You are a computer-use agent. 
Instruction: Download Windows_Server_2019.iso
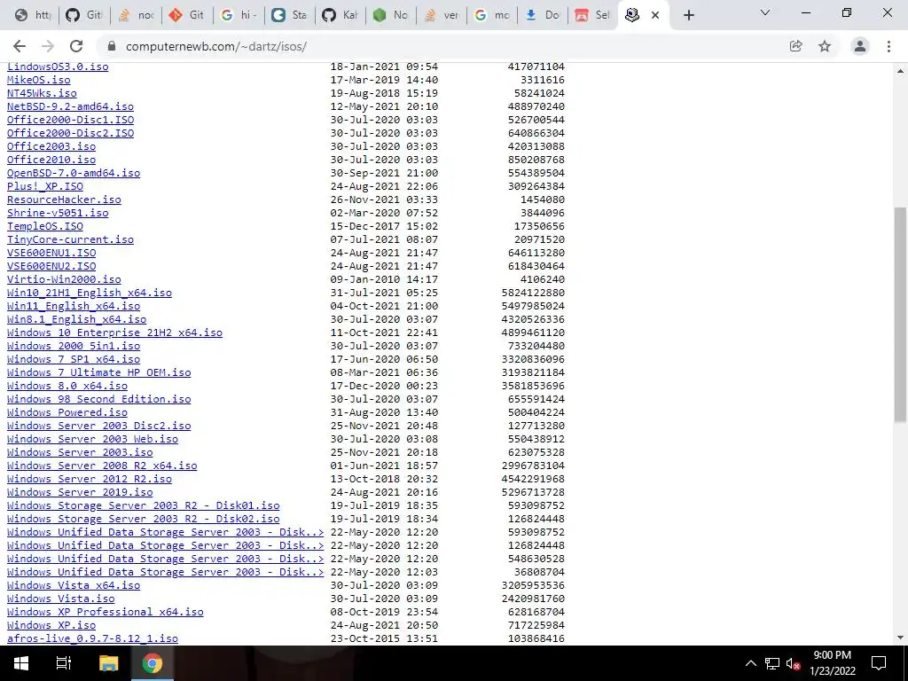pos(80,493)
